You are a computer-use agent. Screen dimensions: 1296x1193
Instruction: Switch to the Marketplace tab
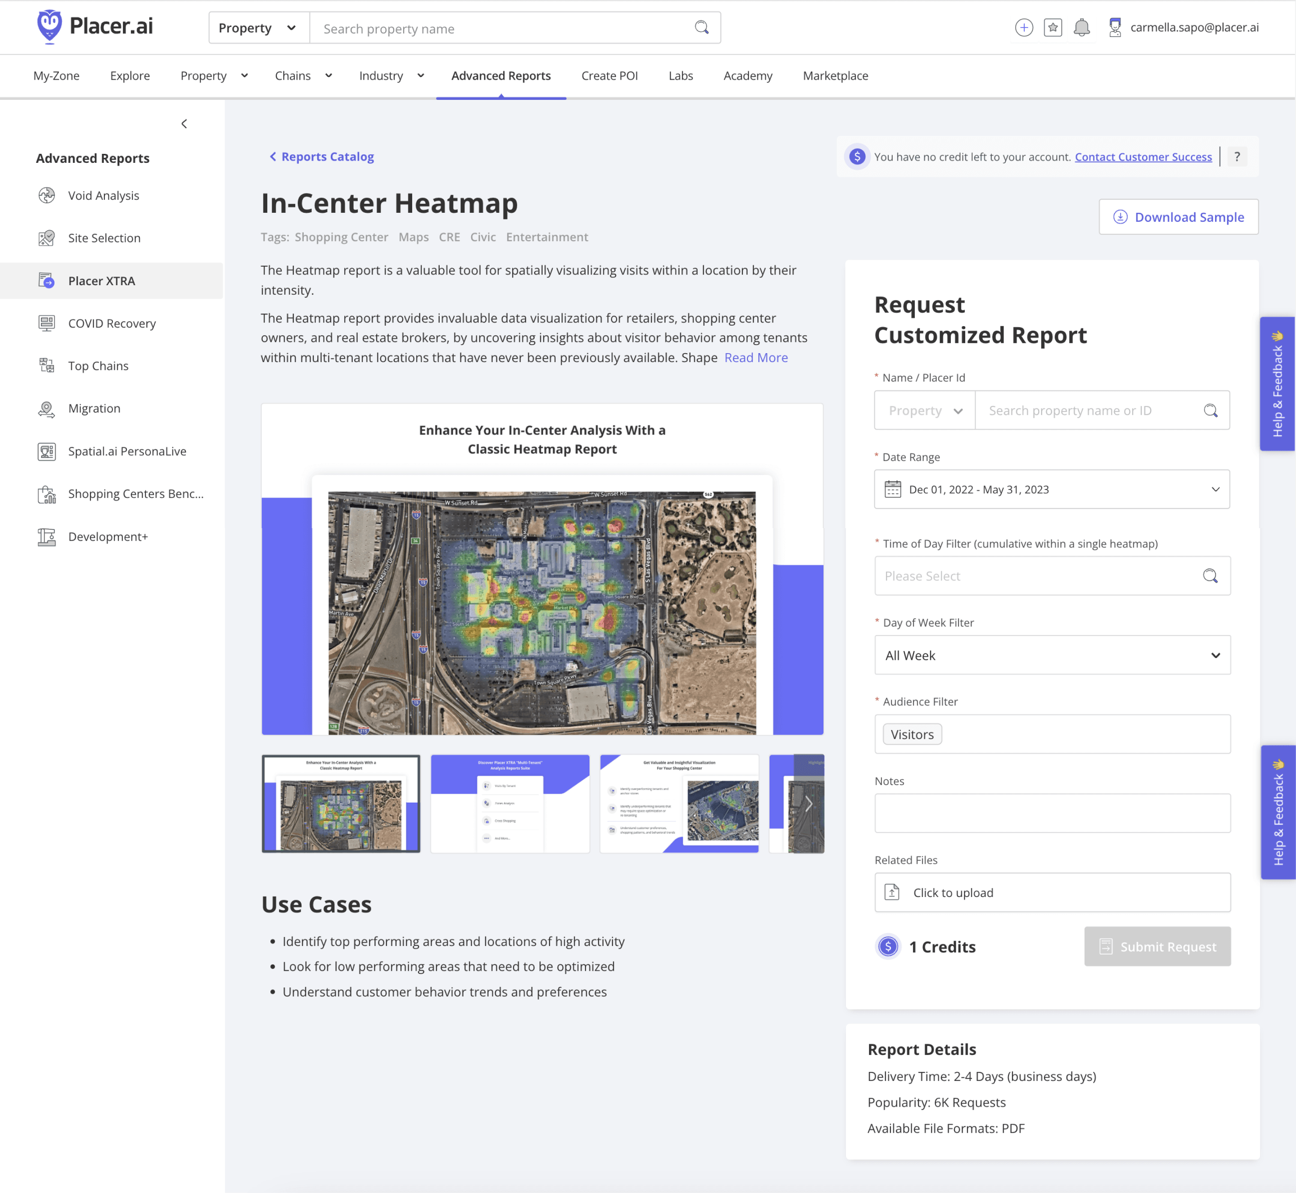click(x=835, y=76)
